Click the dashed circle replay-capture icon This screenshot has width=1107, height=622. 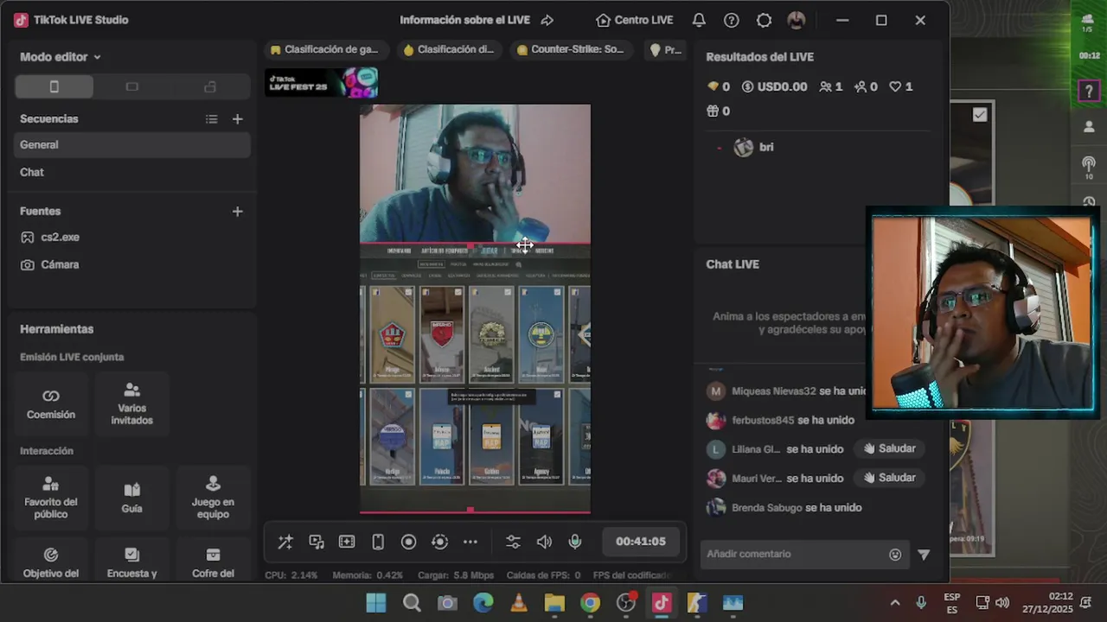(x=439, y=542)
